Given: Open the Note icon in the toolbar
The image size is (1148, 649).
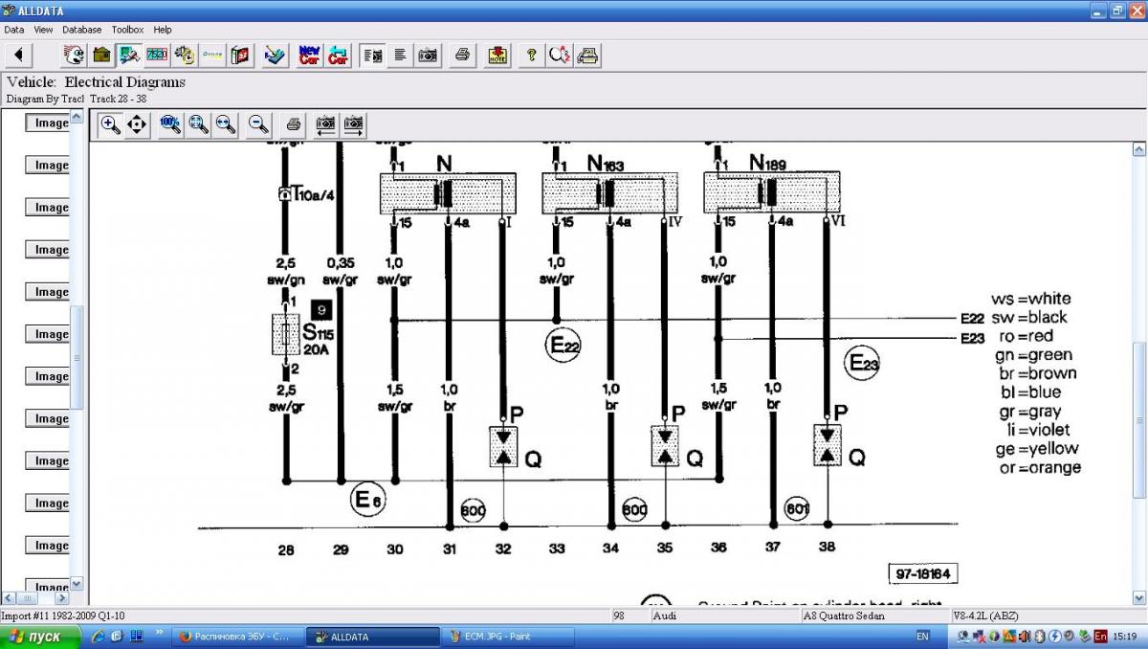Looking at the screenshot, I should click(497, 56).
